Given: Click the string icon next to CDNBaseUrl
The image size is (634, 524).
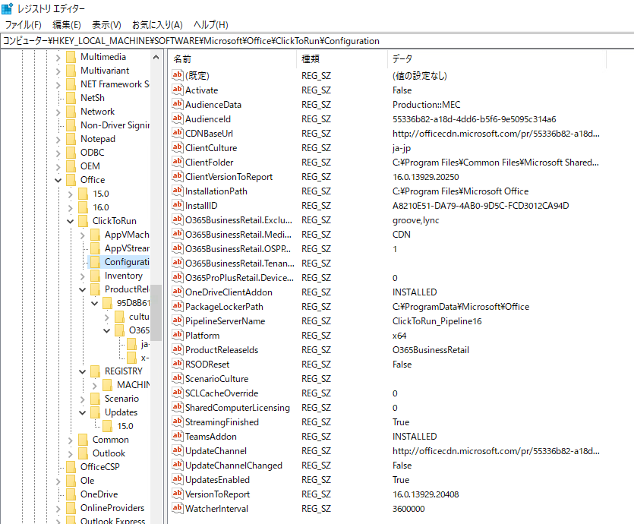Looking at the screenshot, I should [178, 133].
